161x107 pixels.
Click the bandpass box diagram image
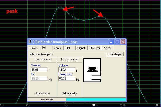click(92, 70)
